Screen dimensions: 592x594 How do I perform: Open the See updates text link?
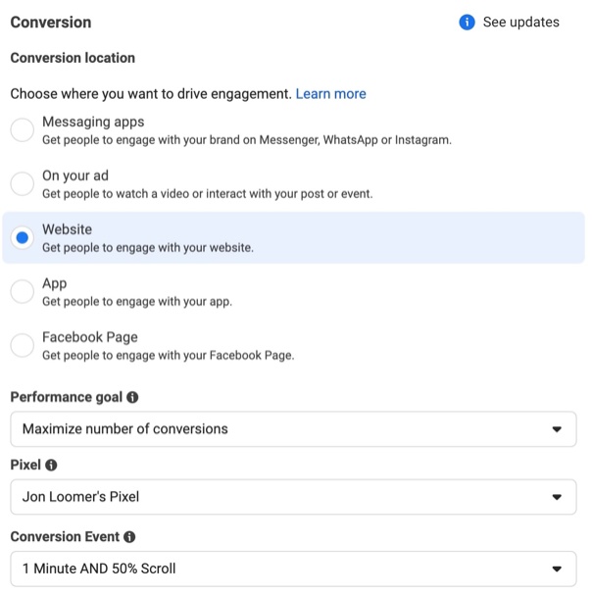(520, 23)
